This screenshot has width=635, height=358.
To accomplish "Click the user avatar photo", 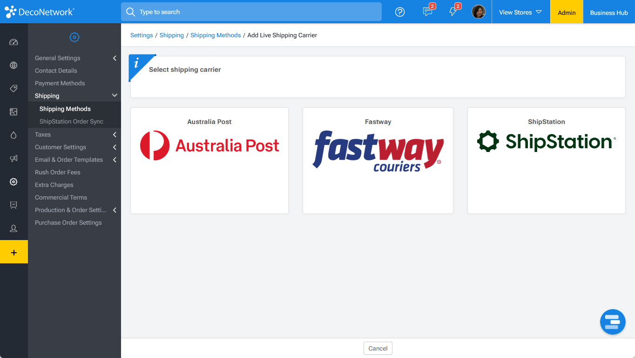I will pyautogui.click(x=479, y=12).
